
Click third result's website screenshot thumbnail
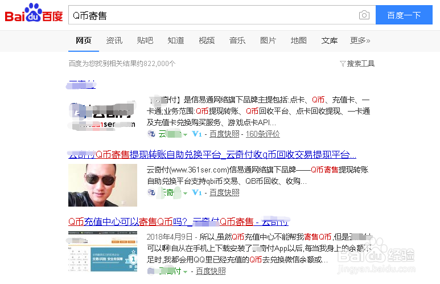[102, 252]
